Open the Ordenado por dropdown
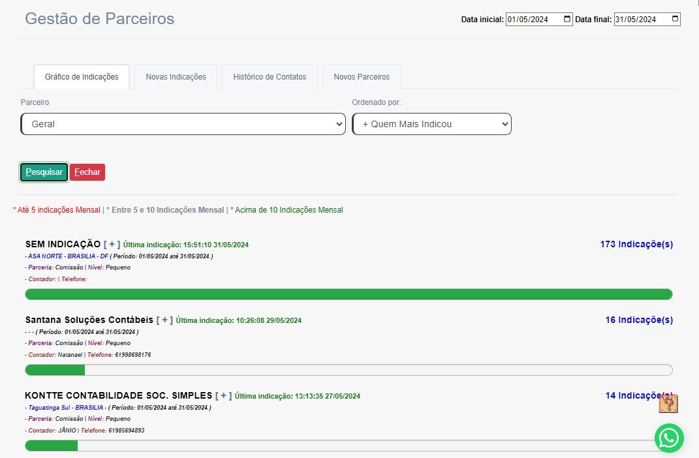 point(431,124)
